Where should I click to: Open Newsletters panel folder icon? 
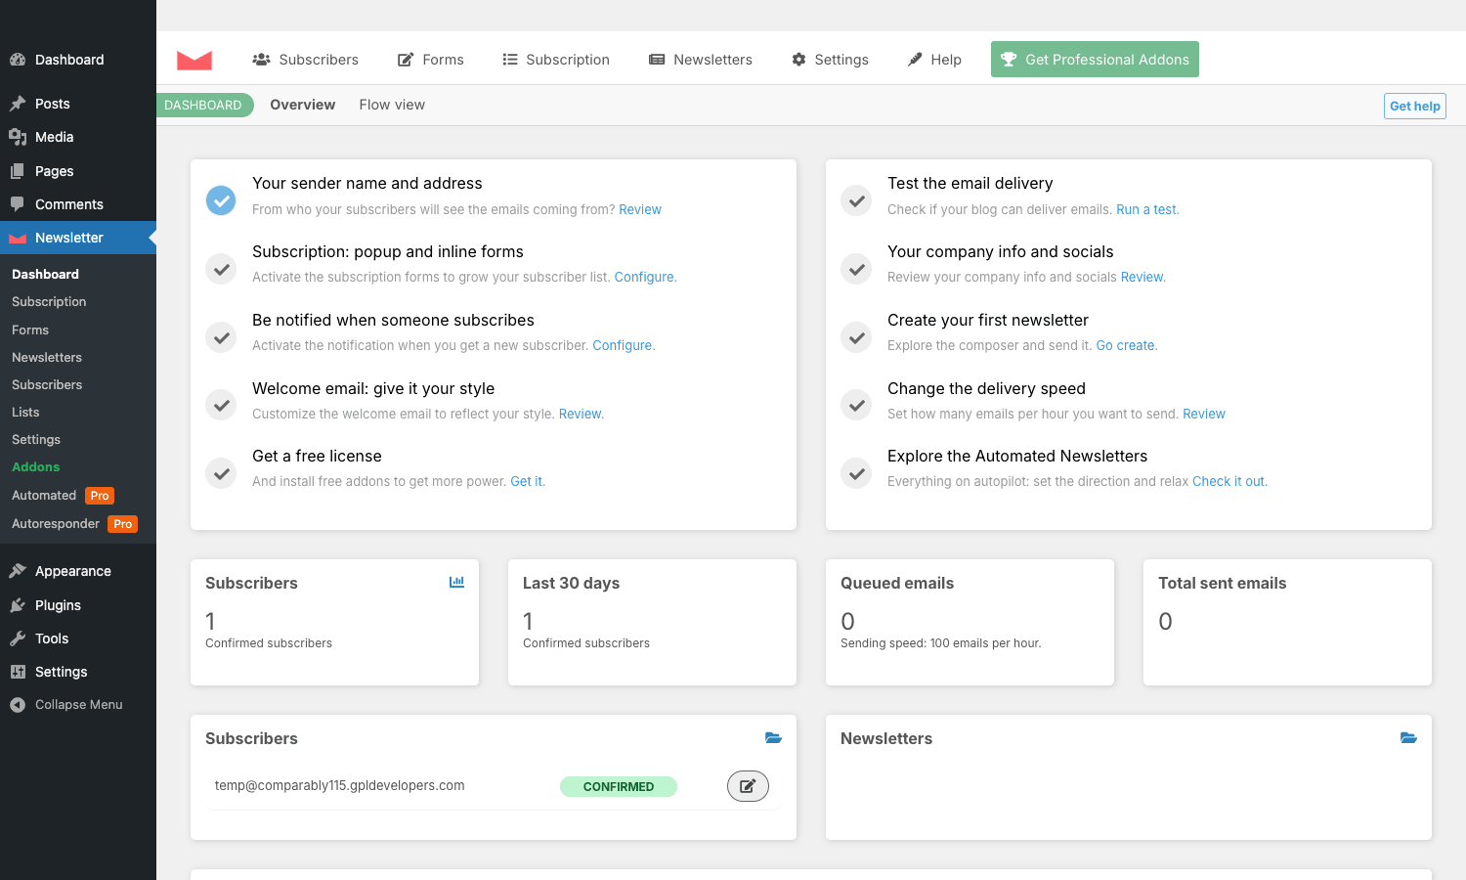pos(1408,738)
